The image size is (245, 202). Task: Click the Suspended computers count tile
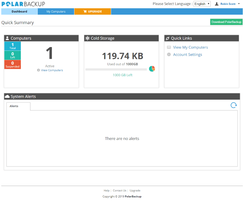pos(13,64)
